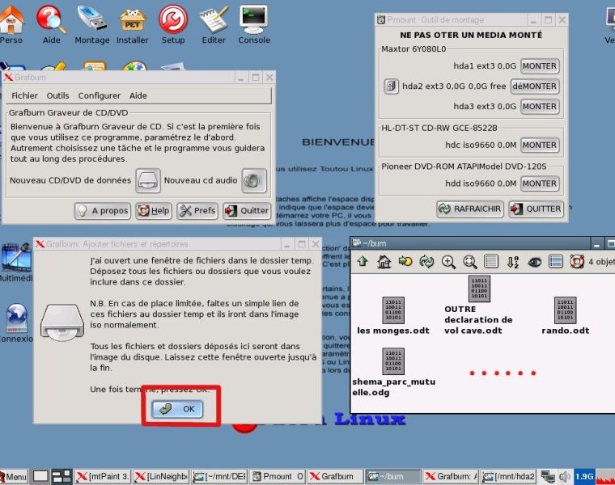Click RAFRAICHIR in Pmount window
This screenshot has width=615, height=485.
[469, 209]
